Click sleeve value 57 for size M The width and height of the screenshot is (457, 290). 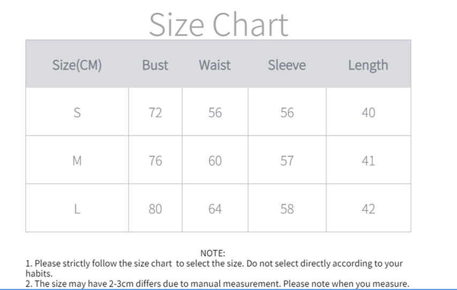tap(287, 161)
